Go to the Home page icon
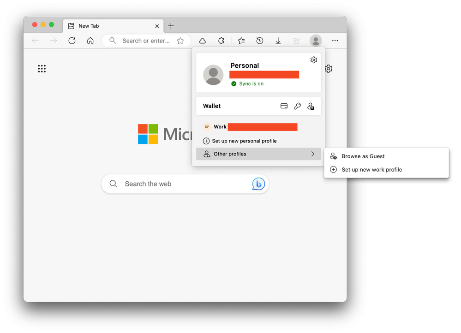The width and height of the screenshot is (461, 333). (90, 41)
